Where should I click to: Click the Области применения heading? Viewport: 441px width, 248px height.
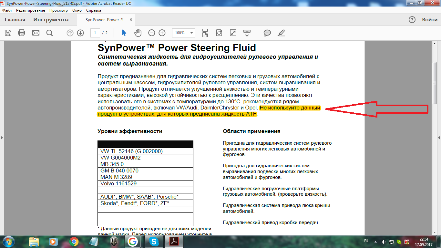tap(251, 131)
